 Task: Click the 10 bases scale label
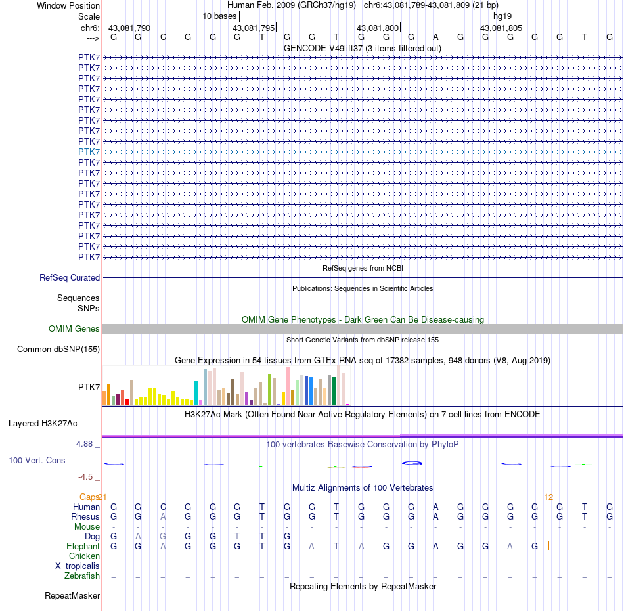point(219,16)
